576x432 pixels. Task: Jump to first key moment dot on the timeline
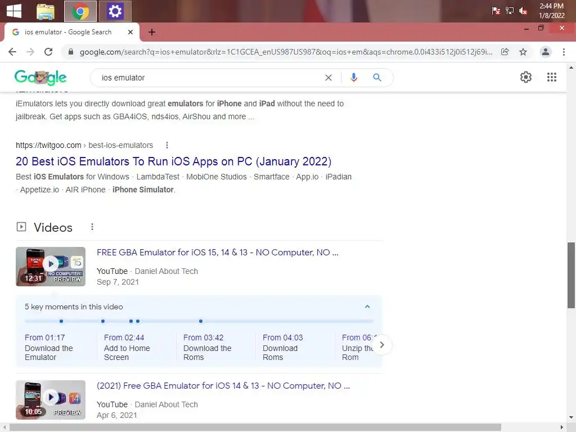pyautogui.click(x=61, y=321)
